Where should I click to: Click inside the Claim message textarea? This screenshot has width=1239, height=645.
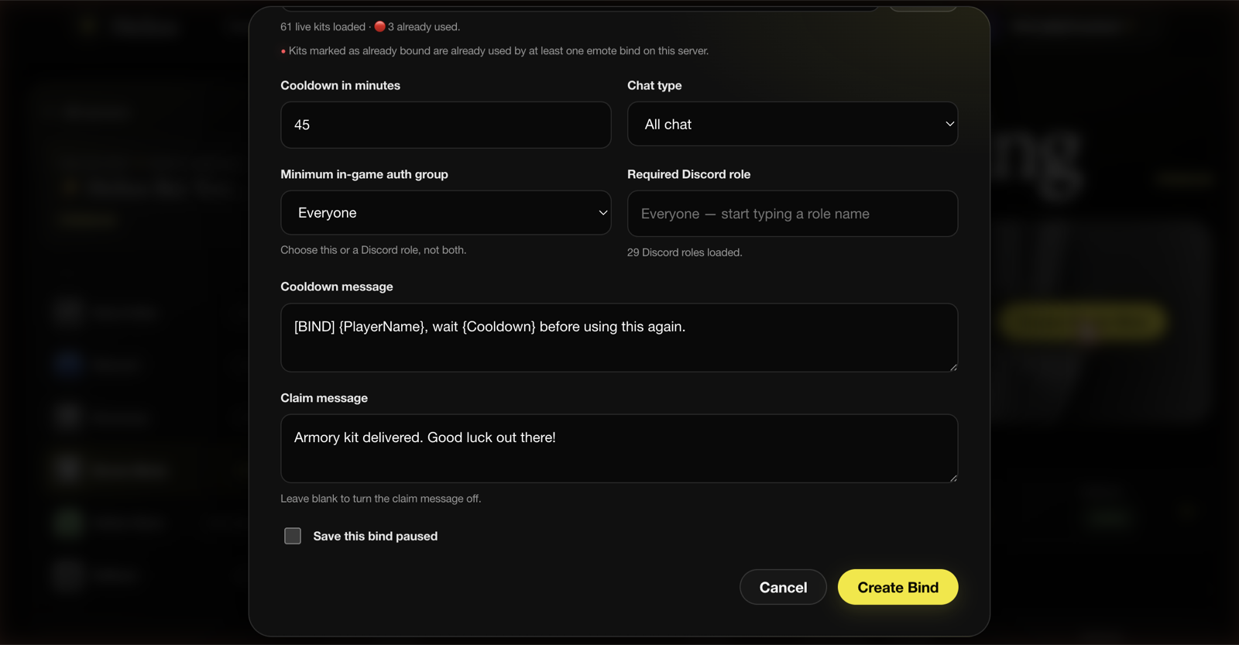tap(619, 448)
